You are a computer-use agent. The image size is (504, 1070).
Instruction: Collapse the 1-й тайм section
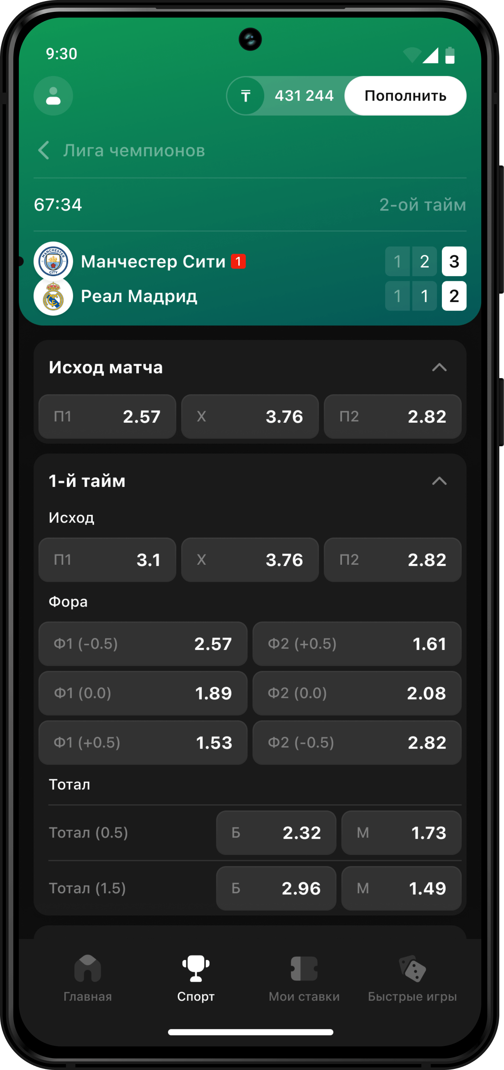(x=439, y=481)
